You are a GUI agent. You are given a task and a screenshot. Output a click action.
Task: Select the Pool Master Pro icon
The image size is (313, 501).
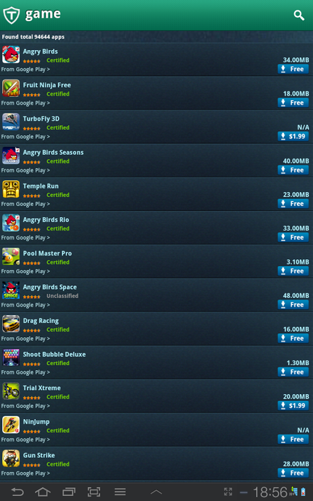click(11, 256)
